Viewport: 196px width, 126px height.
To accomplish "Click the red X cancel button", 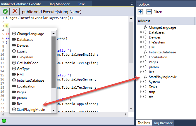I will 15,11.
